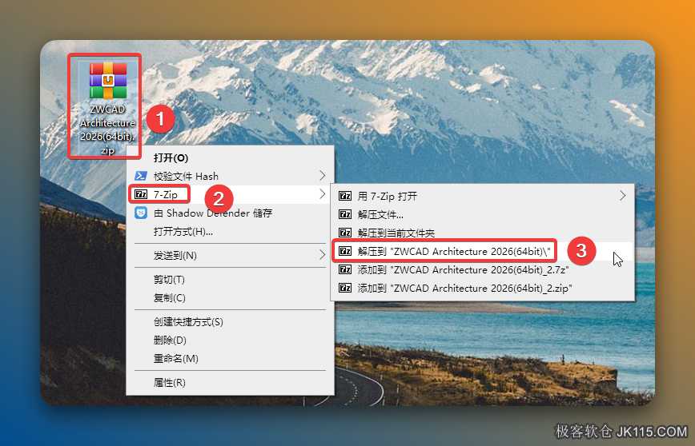
Task: Click the 7z icon beside 解压到当前文件夹
Action: (x=345, y=233)
